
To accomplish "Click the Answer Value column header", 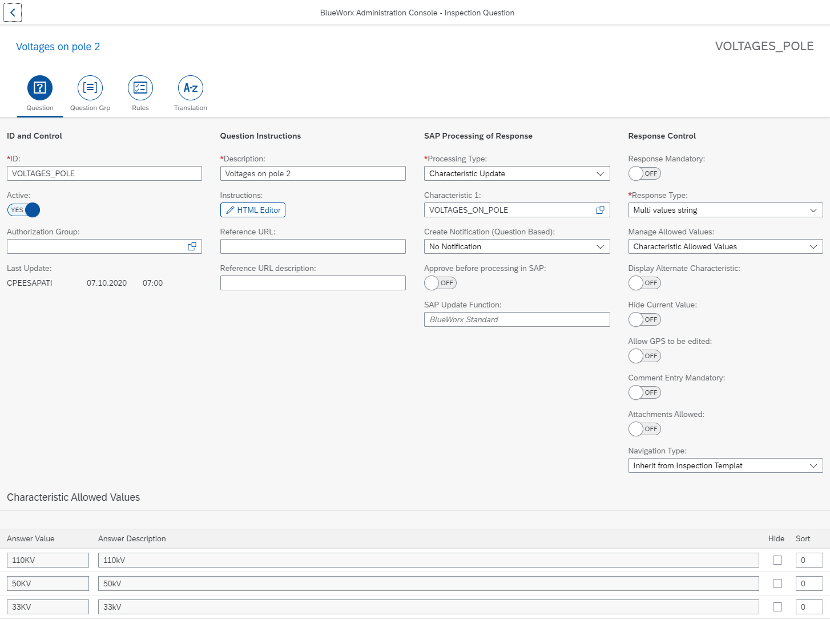I will click(31, 538).
